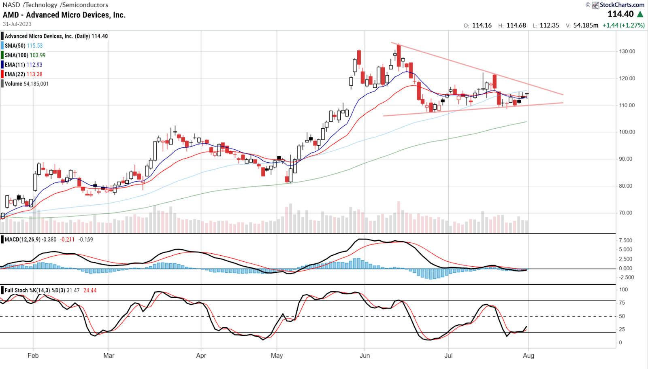
Task: Click the chart title 'AMD - Advanced Micro Devices, Inc.'
Action: tap(64, 15)
